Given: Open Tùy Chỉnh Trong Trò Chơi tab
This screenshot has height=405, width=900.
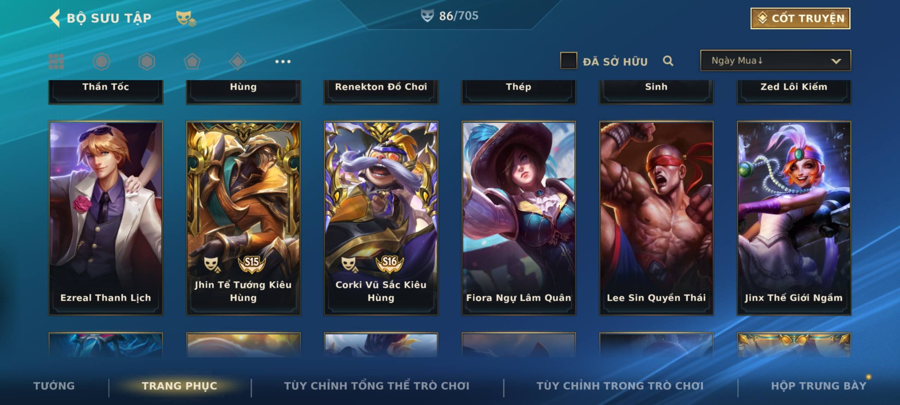Looking at the screenshot, I should (620, 386).
